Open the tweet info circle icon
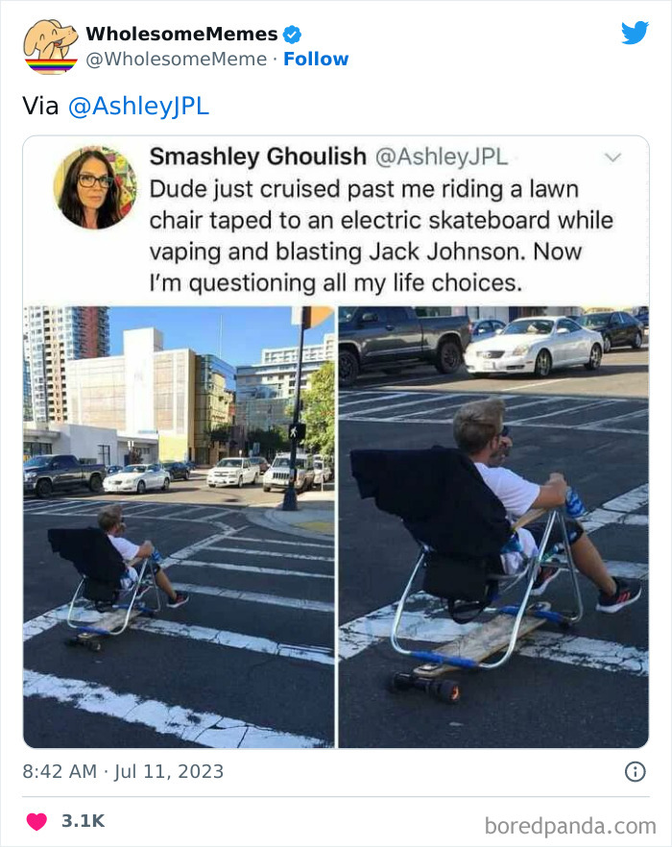The image size is (672, 847). tap(636, 771)
